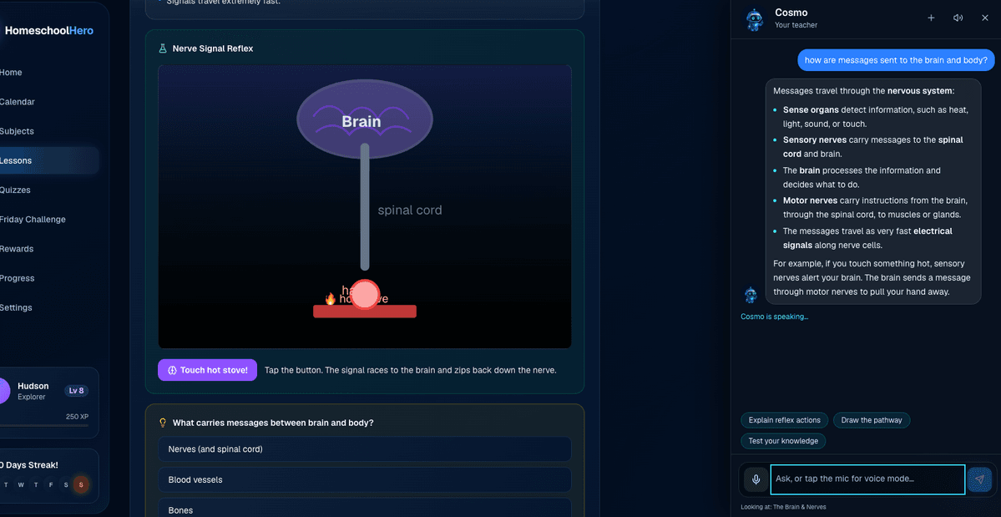Toggle Cosmo's speaker sound icon
The width and height of the screenshot is (1001, 517).
tap(958, 18)
